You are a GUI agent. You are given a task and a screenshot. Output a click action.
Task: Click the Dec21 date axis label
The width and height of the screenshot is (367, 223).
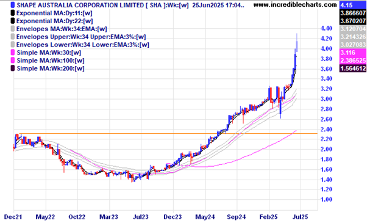pyautogui.click(x=13, y=217)
